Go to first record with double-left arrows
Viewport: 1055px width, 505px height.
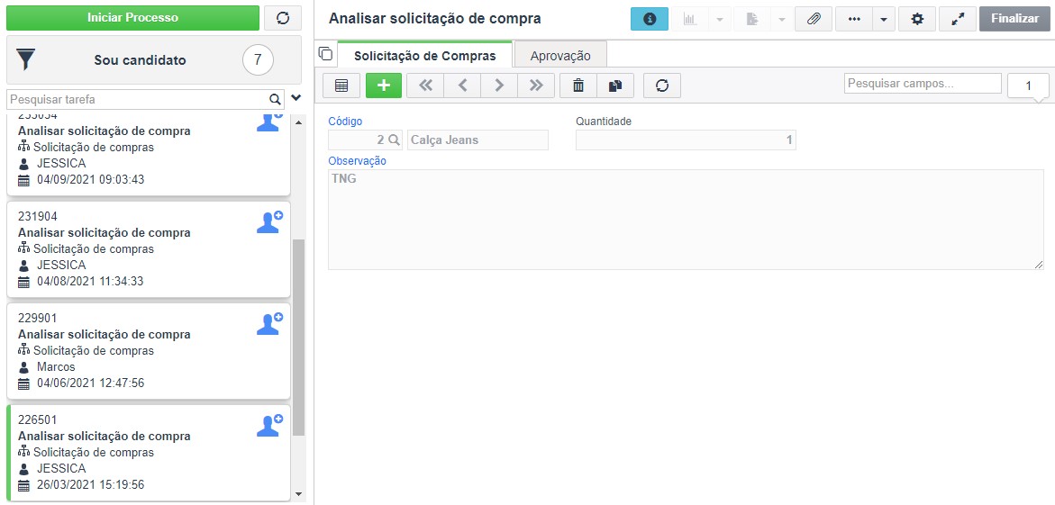point(425,86)
